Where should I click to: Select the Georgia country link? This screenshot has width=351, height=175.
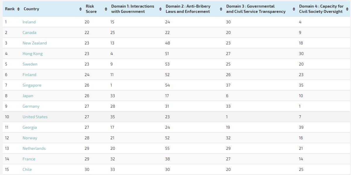point(30,127)
